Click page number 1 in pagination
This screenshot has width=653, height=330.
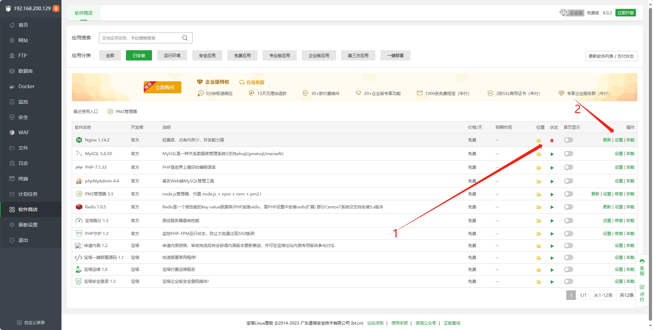(571, 295)
